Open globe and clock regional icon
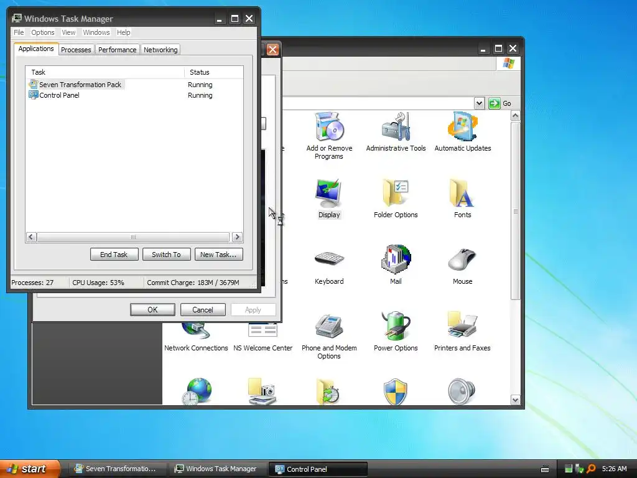Image resolution: width=637 pixels, height=478 pixels. [197, 391]
